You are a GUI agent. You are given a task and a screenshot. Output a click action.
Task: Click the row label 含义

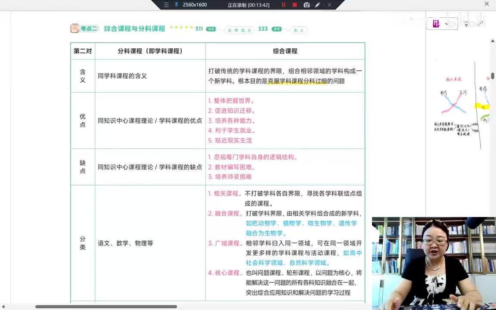coord(83,76)
